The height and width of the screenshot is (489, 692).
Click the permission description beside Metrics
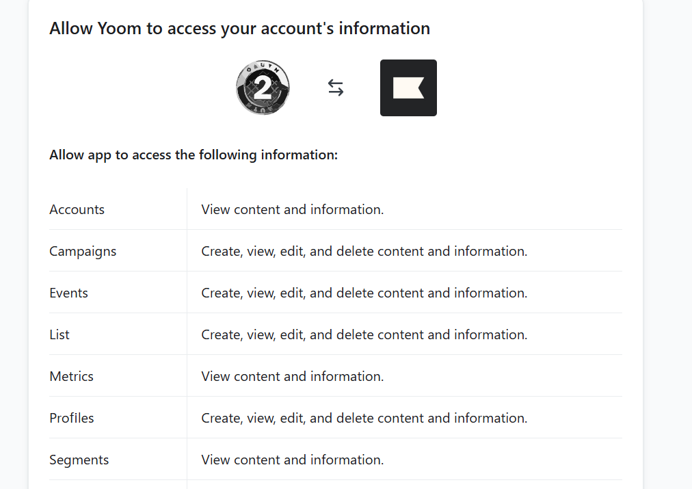[292, 376]
